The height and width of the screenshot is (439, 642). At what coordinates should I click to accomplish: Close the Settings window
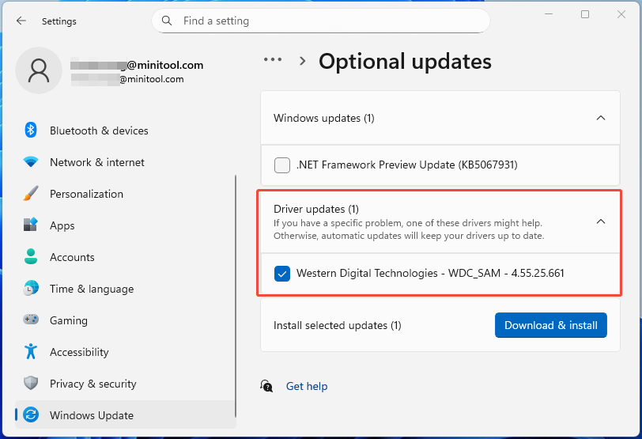pos(621,14)
